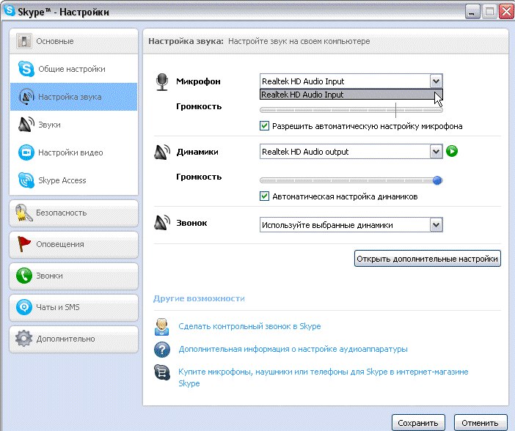The width and height of the screenshot is (515, 431).
Task: Expand the Чаты и SMS section
Action: pyautogui.click(x=74, y=307)
